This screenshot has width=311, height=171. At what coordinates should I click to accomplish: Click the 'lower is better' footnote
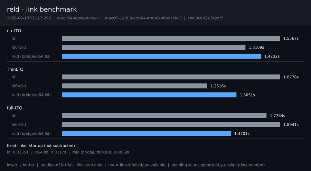point(21,165)
